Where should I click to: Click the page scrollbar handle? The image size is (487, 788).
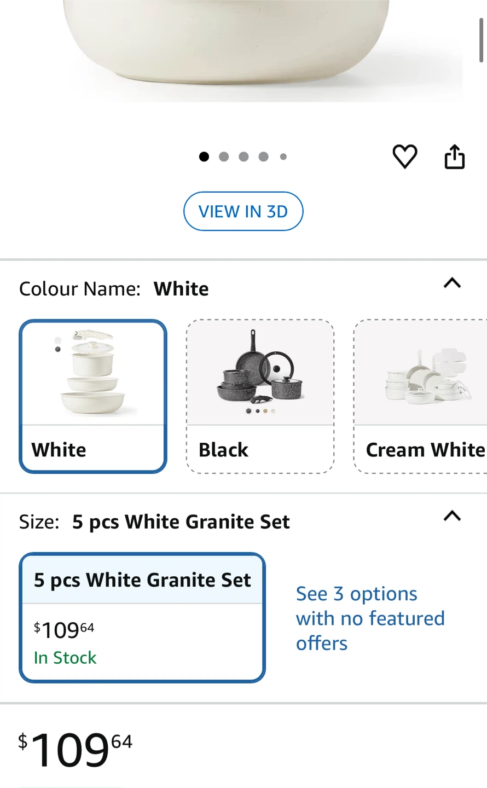pyautogui.click(x=481, y=39)
